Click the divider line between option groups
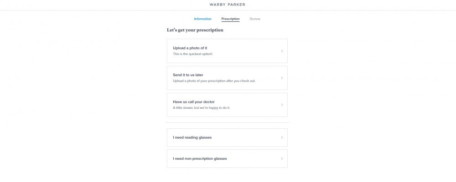 coord(227,123)
